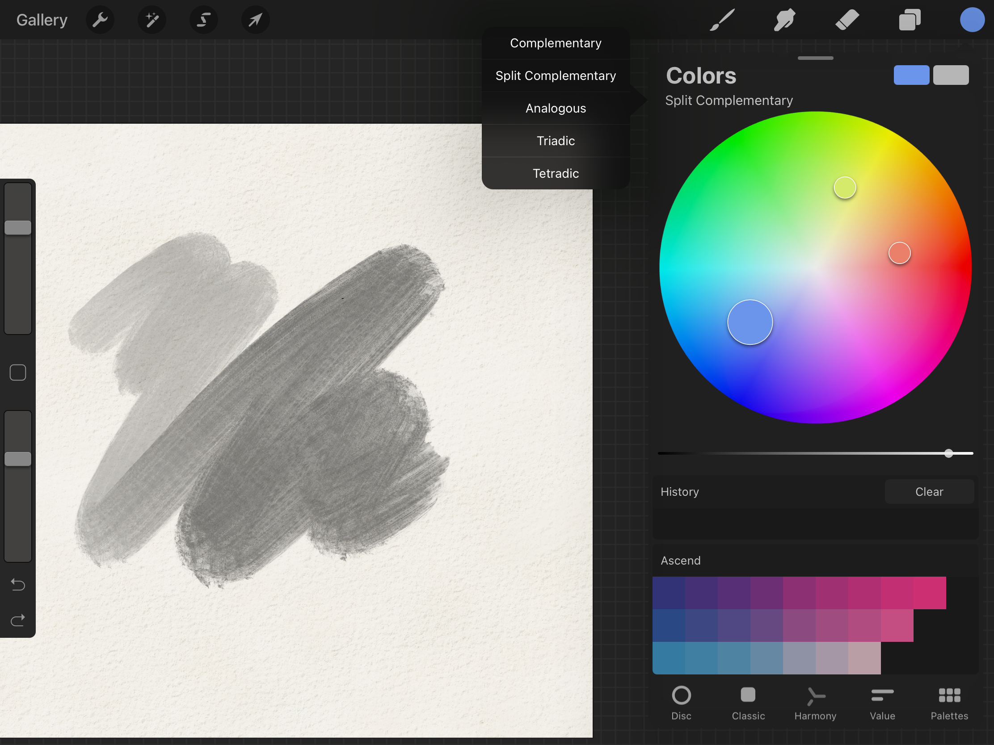The width and height of the screenshot is (994, 745).
Task: Select Analogous harmony option
Action: [555, 108]
